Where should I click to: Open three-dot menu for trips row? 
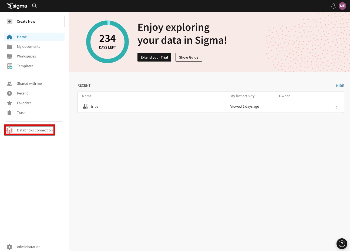(x=336, y=107)
